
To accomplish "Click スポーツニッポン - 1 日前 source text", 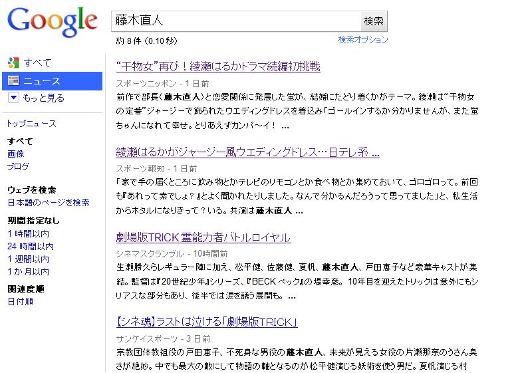I will click(x=162, y=84).
